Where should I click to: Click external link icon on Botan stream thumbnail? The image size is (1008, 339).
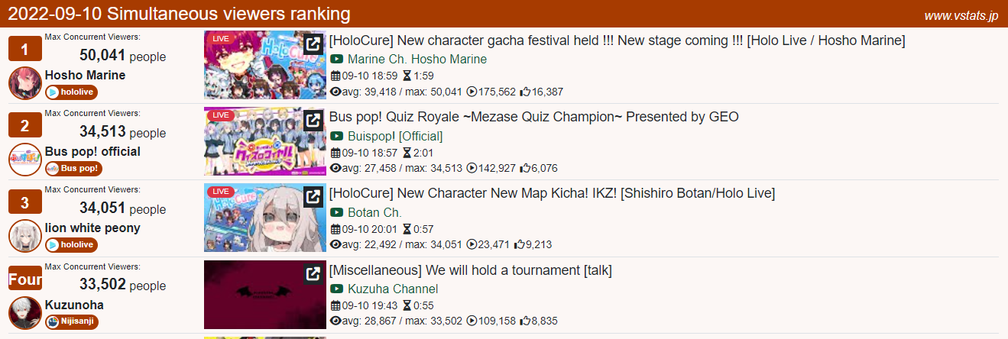click(x=313, y=197)
